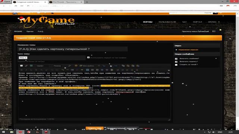Open the Windows Start button
239x134 pixels.
coord(3,132)
